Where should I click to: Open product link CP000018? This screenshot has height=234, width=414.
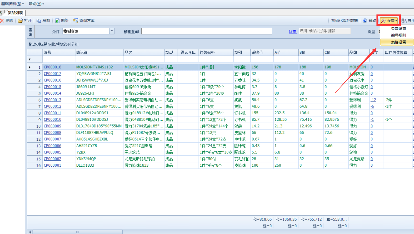53,67
